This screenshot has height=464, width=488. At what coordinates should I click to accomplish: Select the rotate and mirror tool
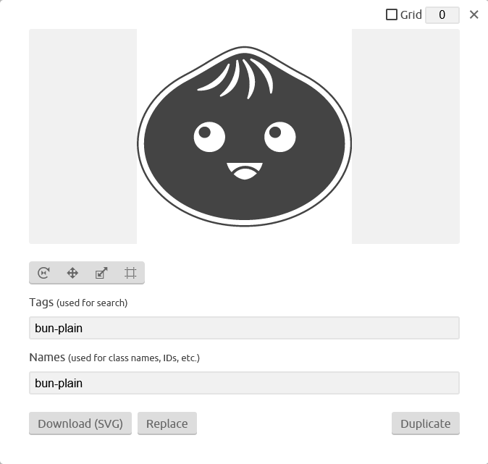[43, 273]
